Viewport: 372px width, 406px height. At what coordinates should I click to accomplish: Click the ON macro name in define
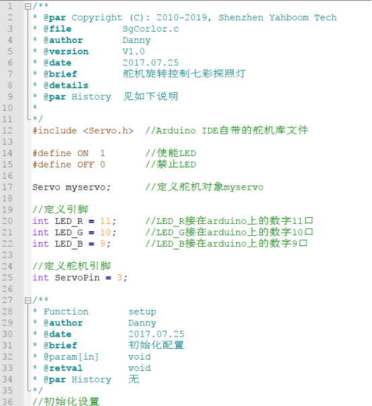[83, 153]
